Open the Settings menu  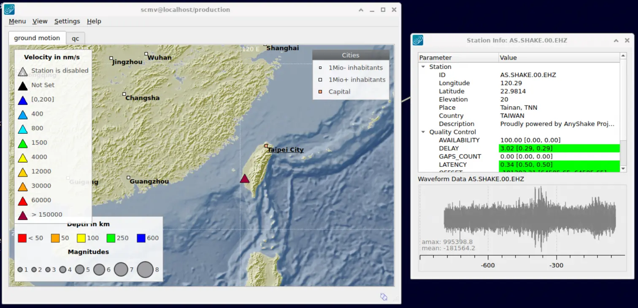click(67, 21)
